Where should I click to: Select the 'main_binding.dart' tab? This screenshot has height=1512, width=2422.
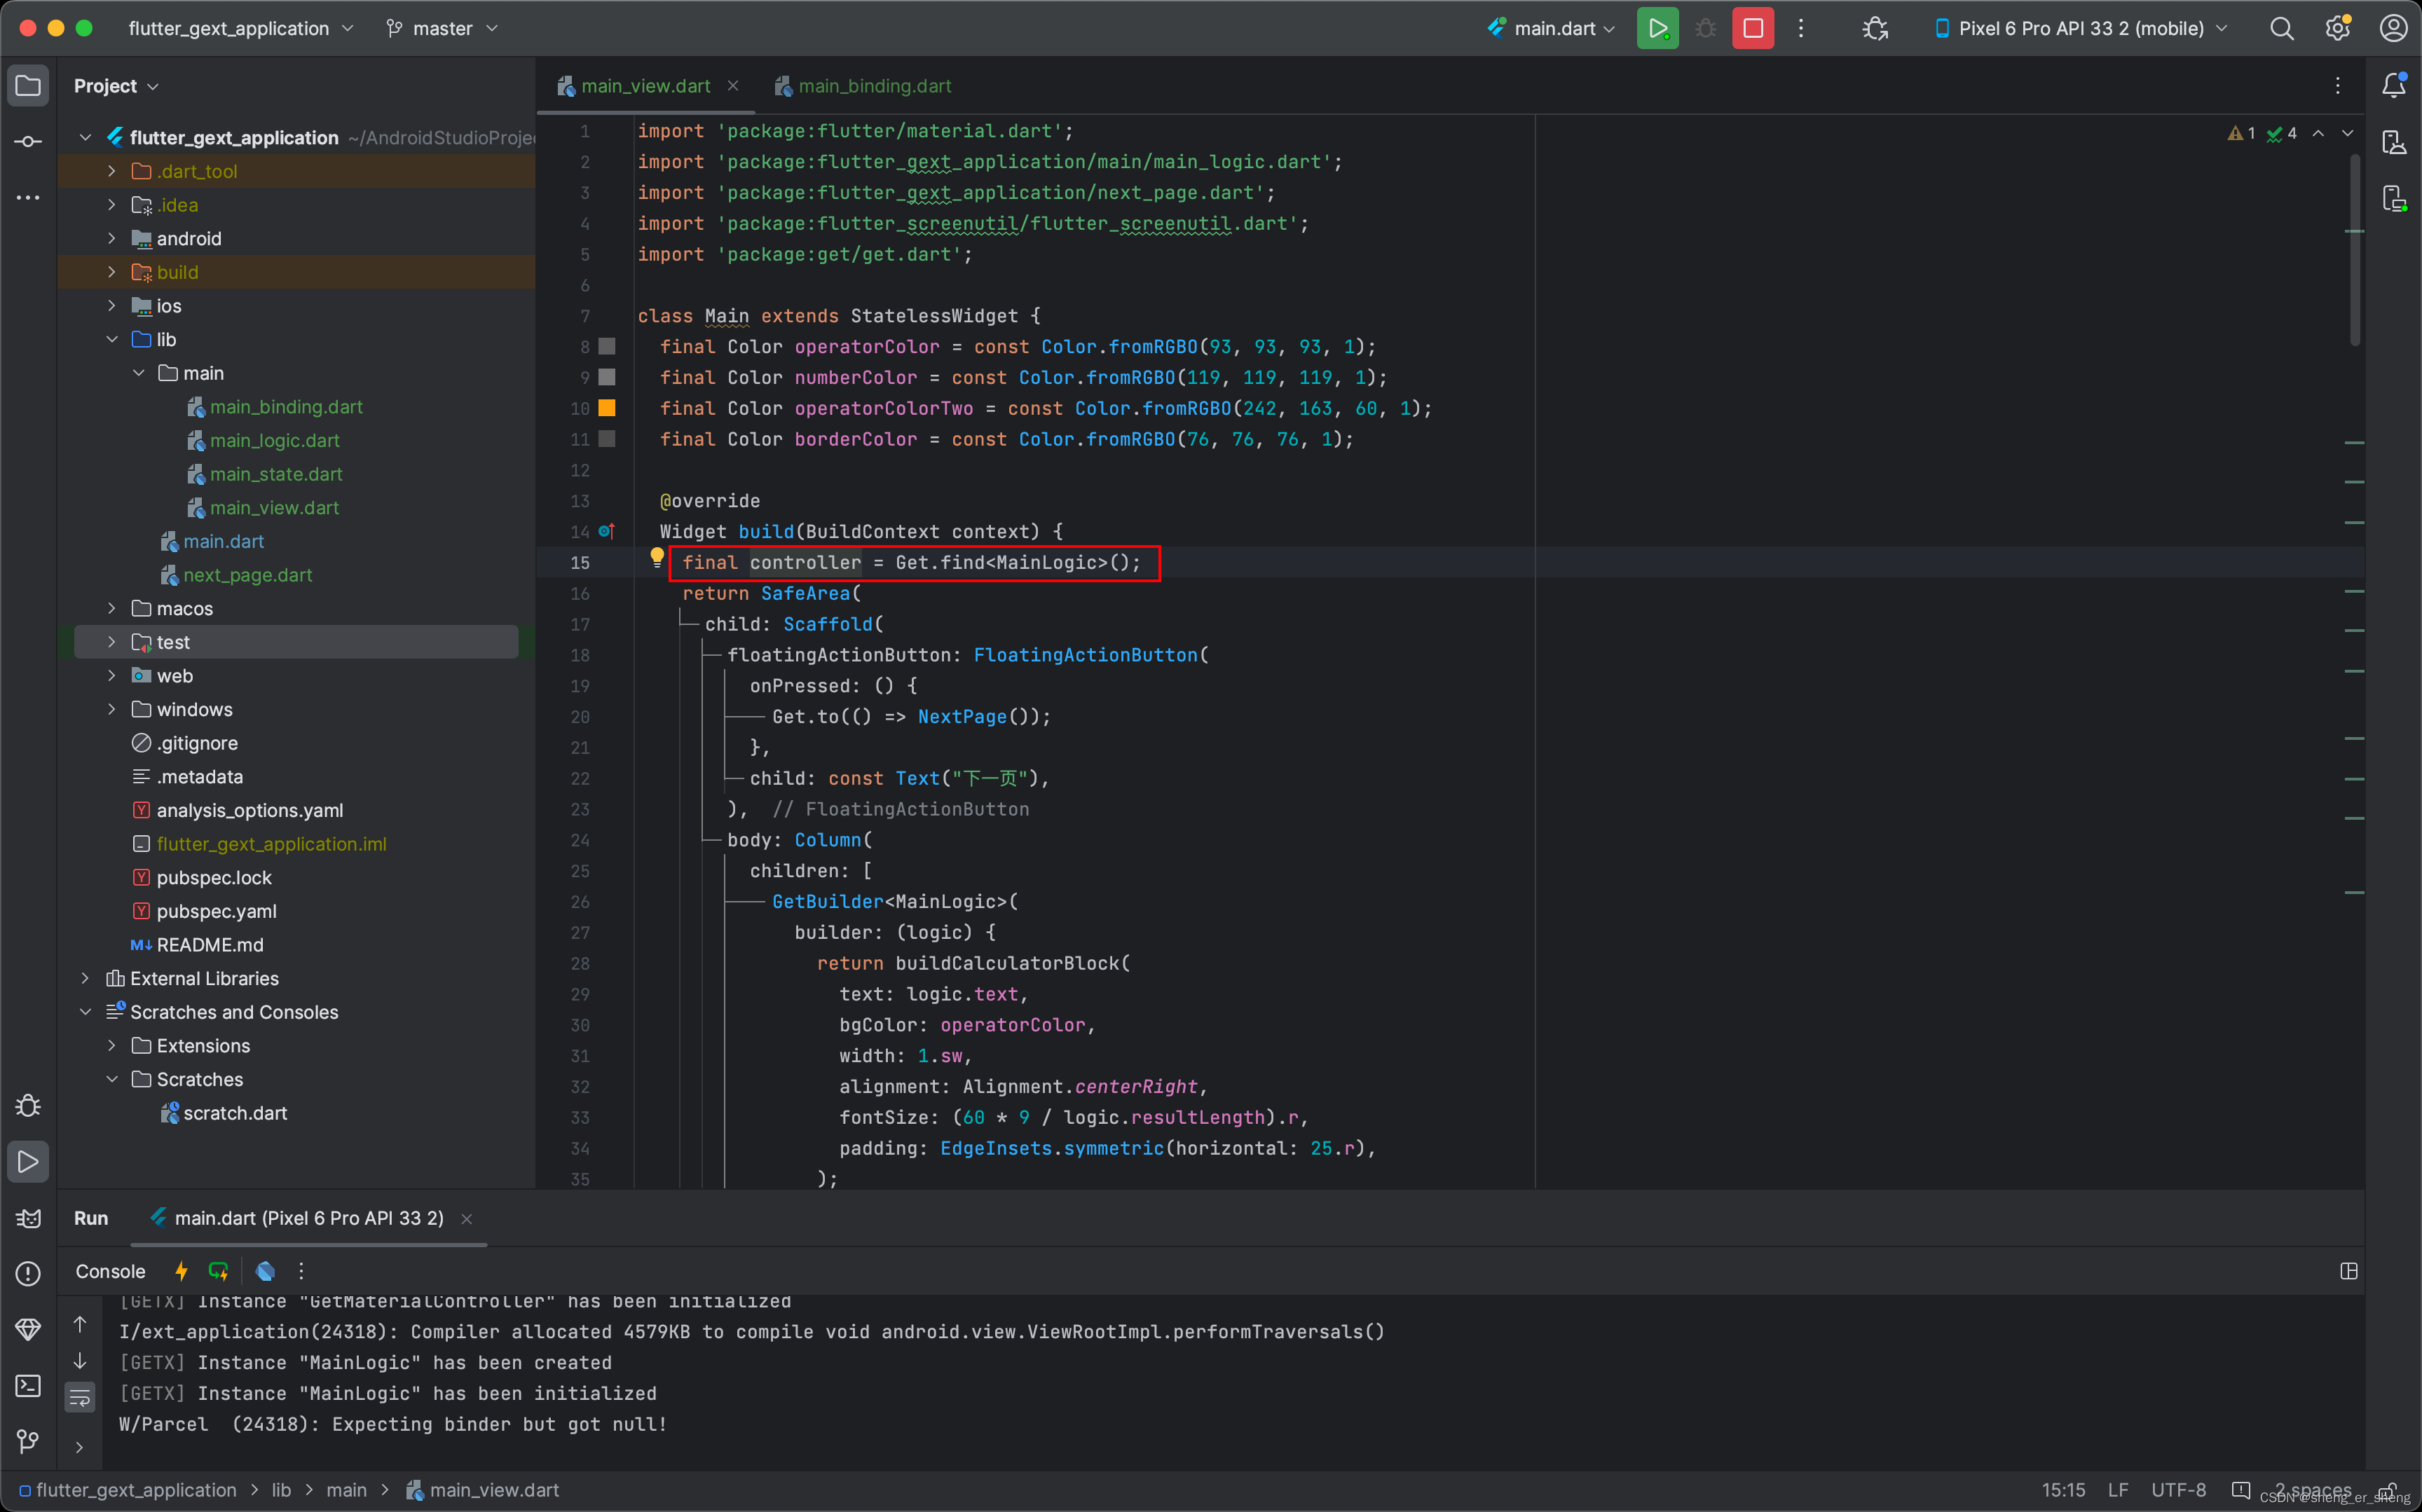pyautogui.click(x=871, y=85)
